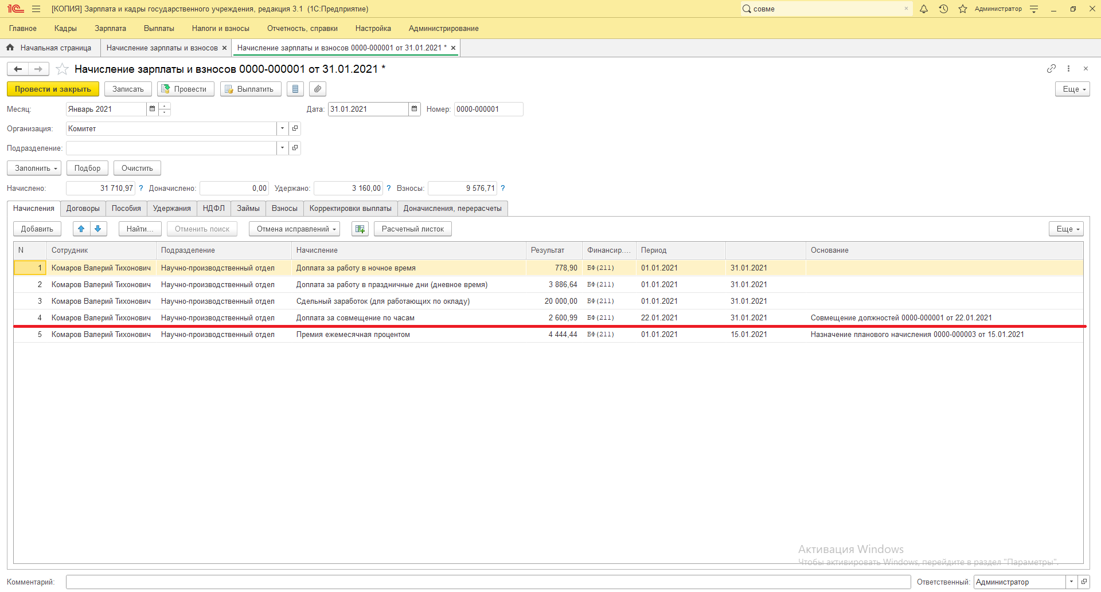Viewport: 1101px width, 592px height.
Task: Click the table details toggle icon
Action: tap(360, 229)
